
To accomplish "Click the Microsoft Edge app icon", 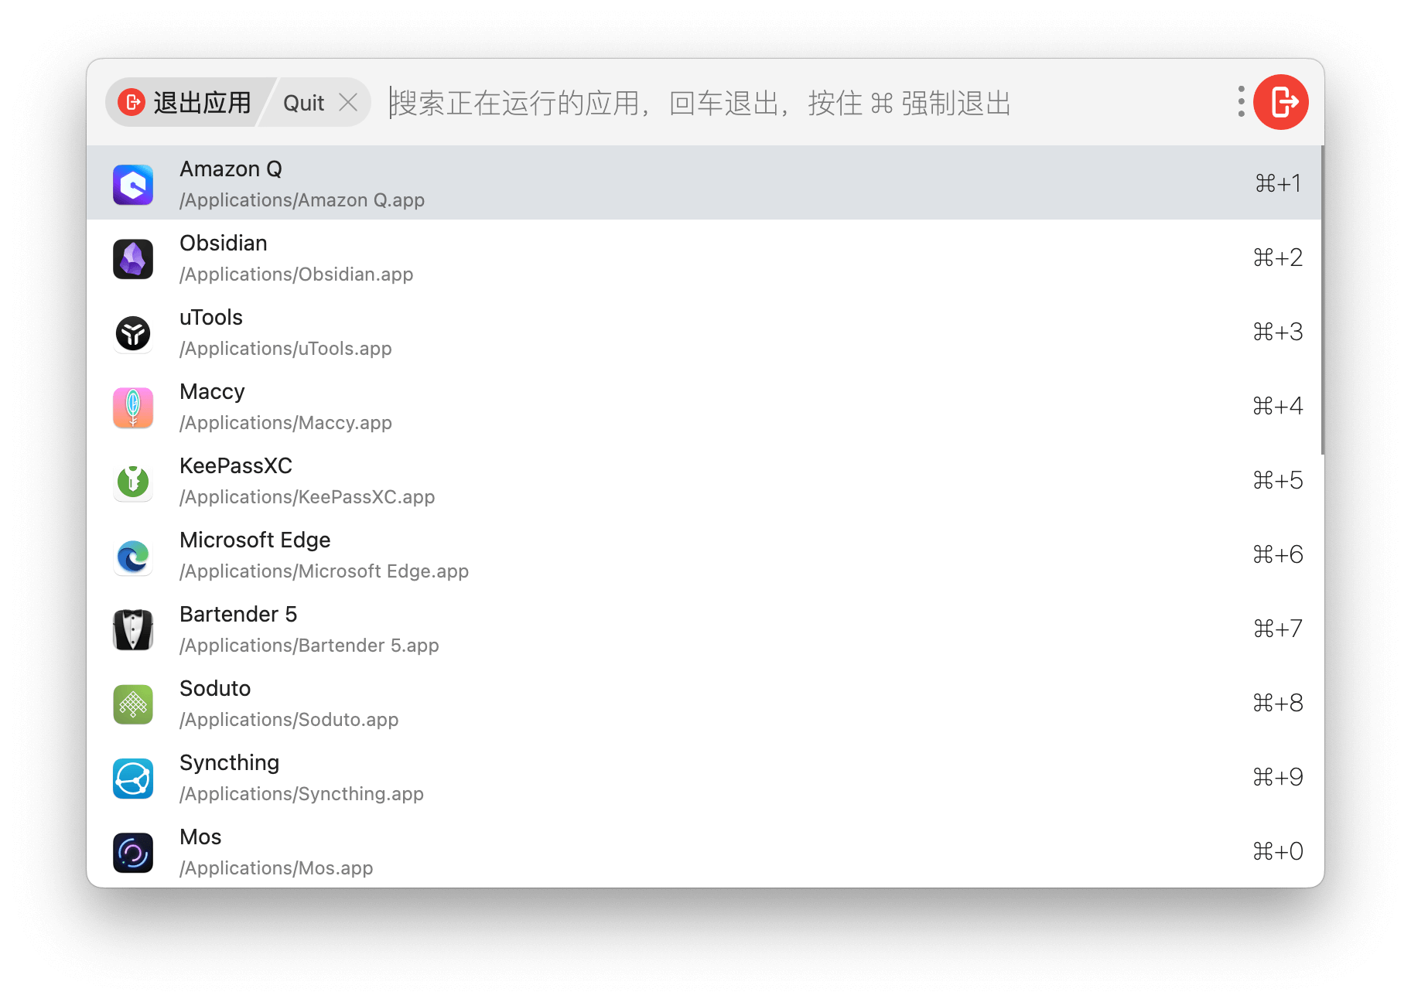I will (133, 556).
